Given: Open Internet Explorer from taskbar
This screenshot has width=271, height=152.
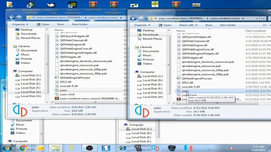Looking at the screenshot, I should click(x=122, y=148).
